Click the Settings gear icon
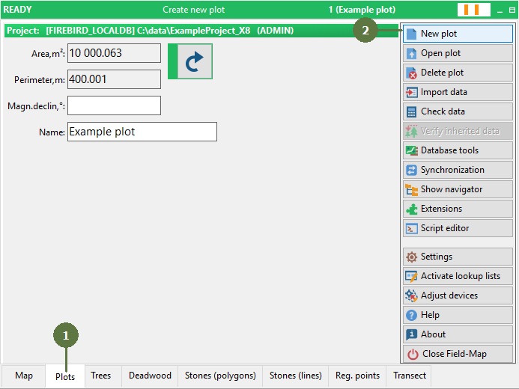The width and height of the screenshot is (519, 389). click(411, 257)
